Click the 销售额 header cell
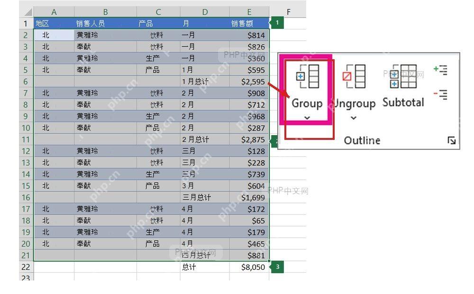Screen dimensions: 474x294 (249, 23)
